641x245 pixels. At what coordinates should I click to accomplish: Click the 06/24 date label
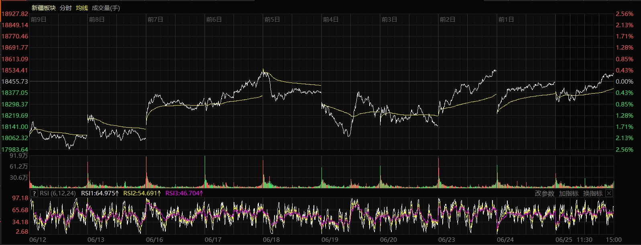tap(505, 239)
